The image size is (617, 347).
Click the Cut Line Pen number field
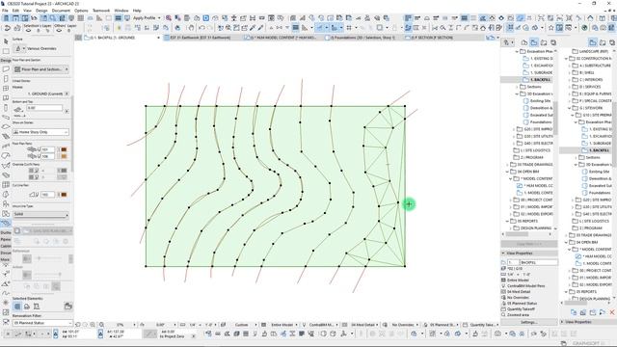tap(47, 195)
